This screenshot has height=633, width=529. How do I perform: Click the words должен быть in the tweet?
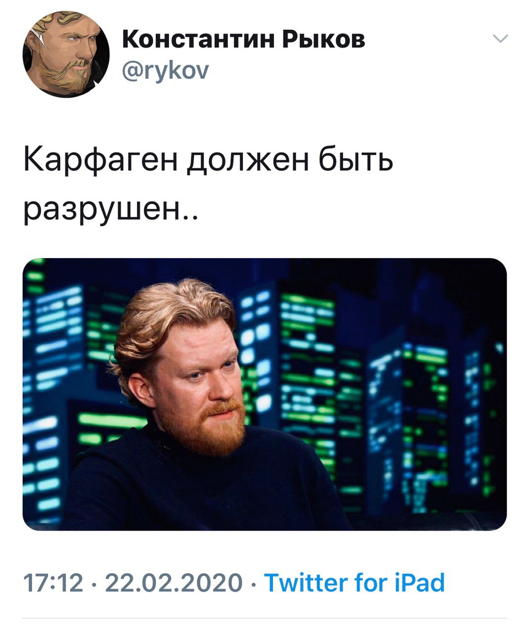290,162
